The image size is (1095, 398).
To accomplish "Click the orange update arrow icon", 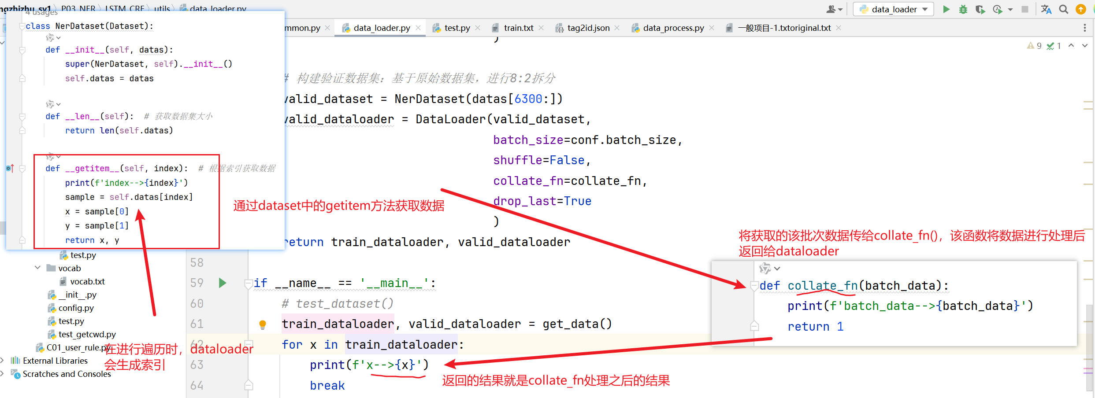I will [x=1080, y=9].
